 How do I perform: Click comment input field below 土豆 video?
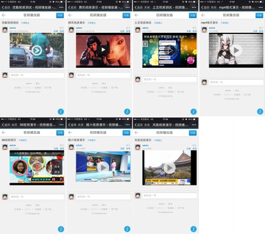click(x=169, y=80)
